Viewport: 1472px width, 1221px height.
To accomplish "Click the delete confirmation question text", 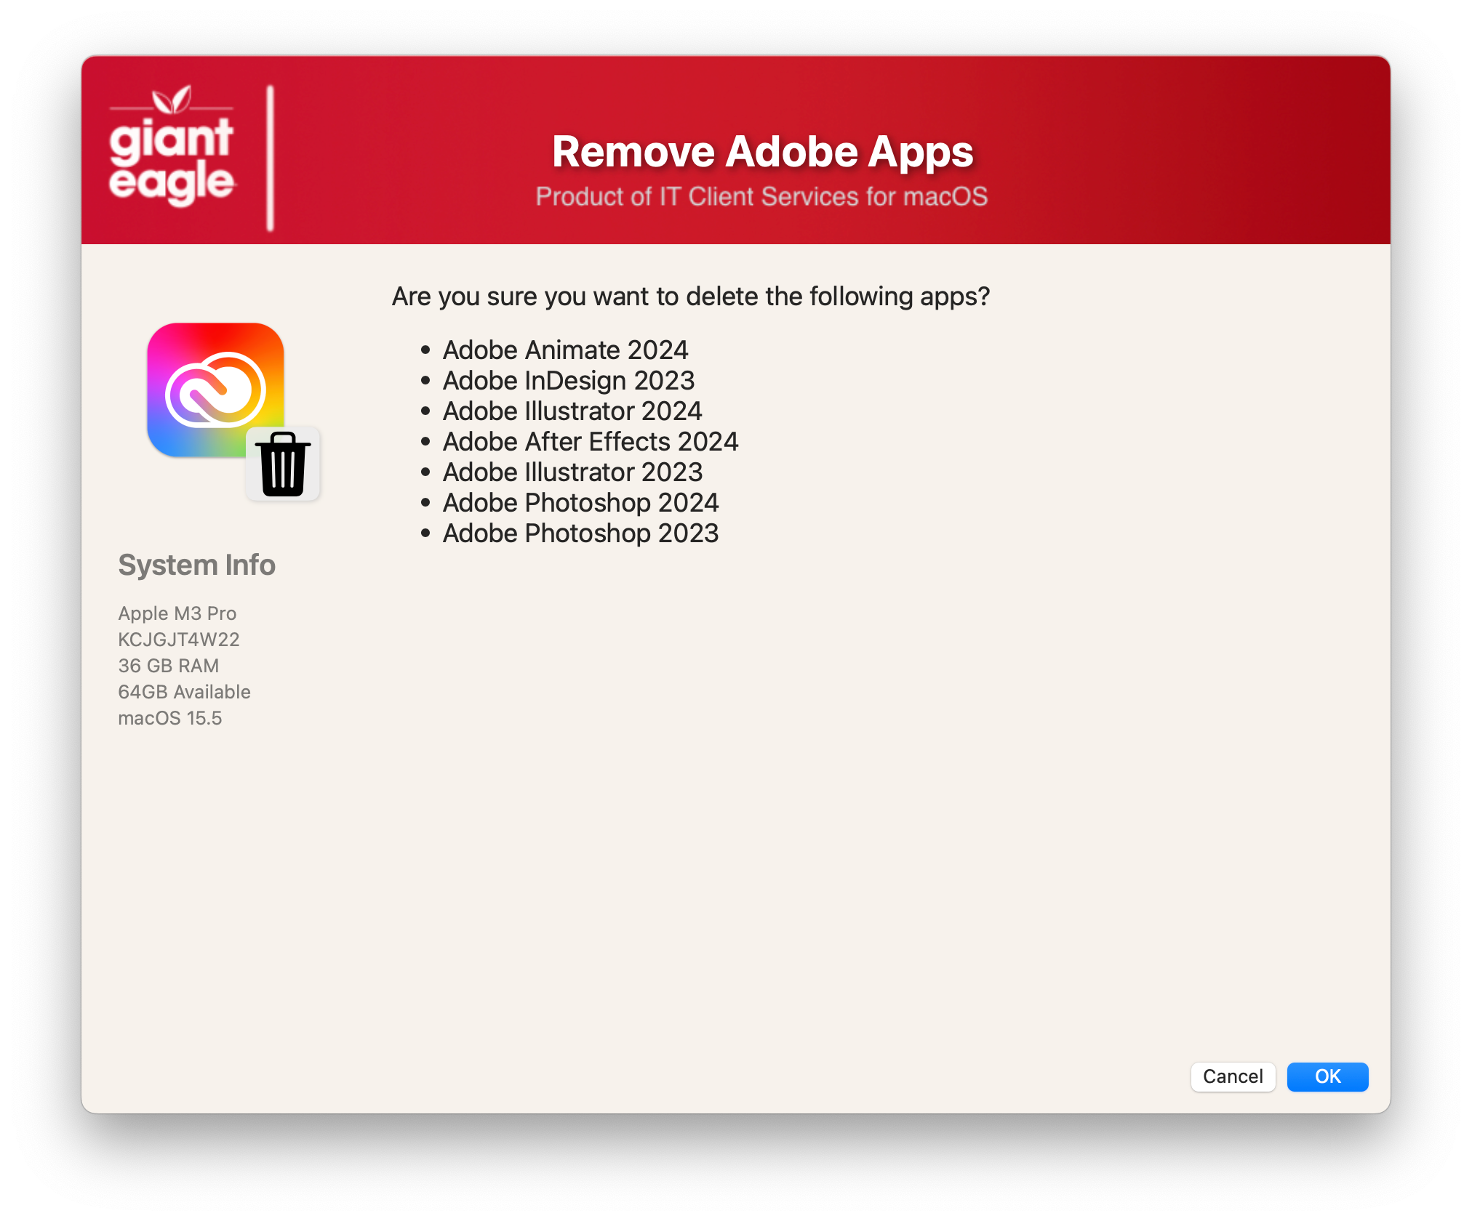I will [691, 297].
